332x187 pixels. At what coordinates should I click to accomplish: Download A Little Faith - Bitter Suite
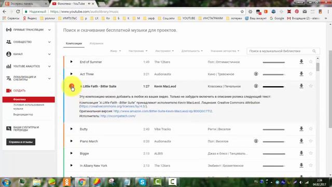pos(301,86)
